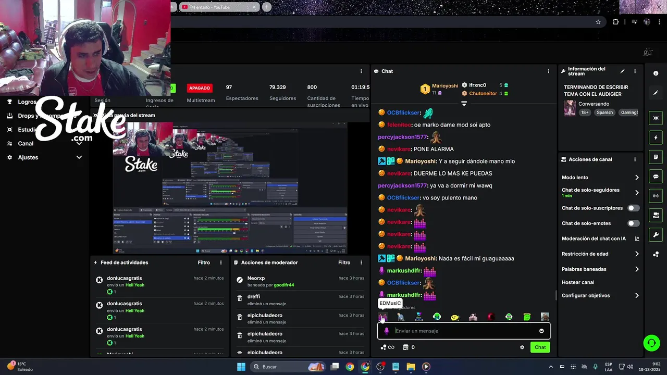Viewport: 667px width, 375px height.
Task: Open the Acciones de canal three-dot menu
Action: (635, 159)
